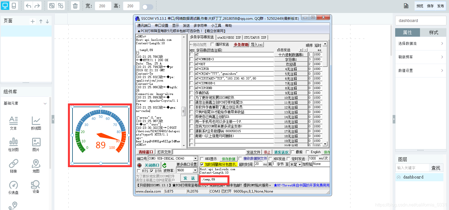Uncheck the DTR checkbox
449x210 pixels.
coord(152,171)
